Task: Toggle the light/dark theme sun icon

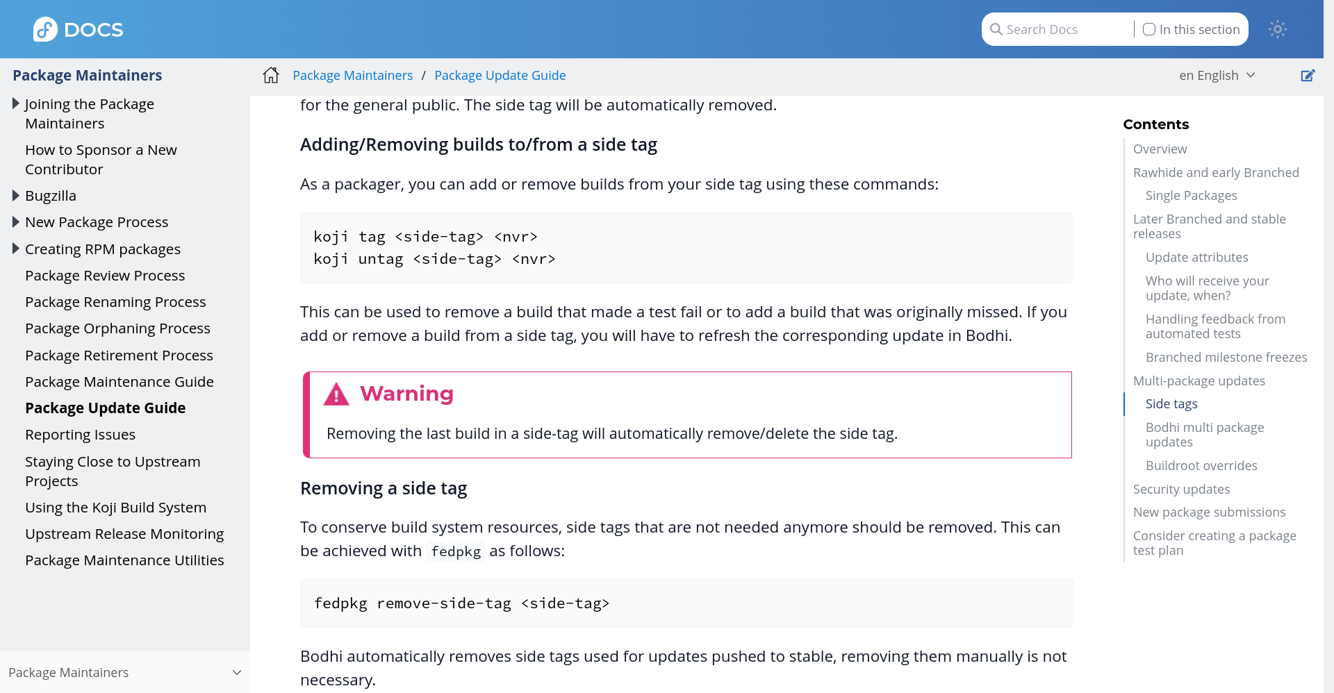Action: click(1277, 29)
